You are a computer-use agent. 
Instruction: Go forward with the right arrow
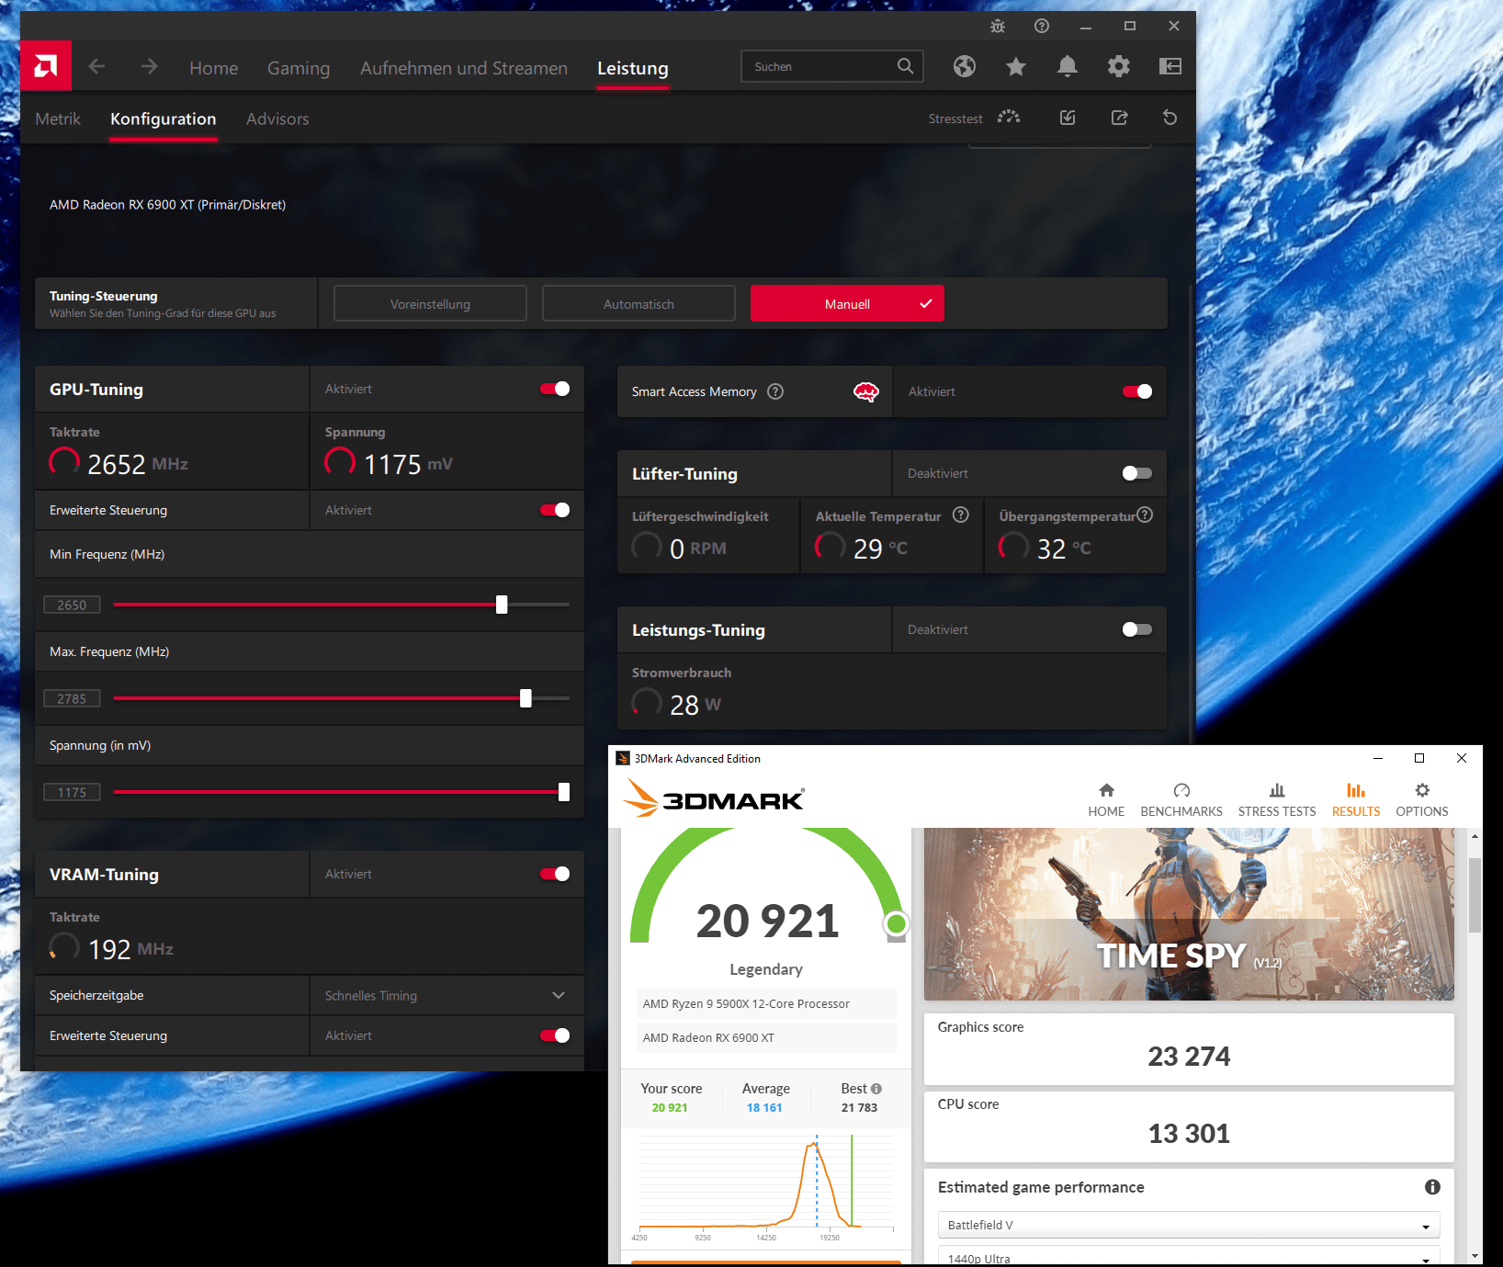click(x=149, y=66)
